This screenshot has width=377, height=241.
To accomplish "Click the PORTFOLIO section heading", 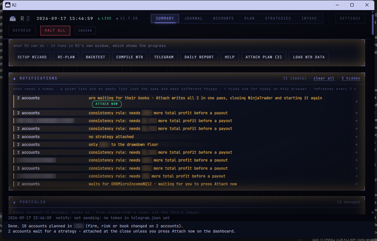I will (32, 202).
